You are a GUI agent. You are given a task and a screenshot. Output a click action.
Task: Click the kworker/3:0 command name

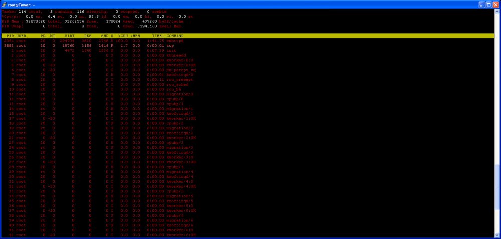pyautogui.click(x=180, y=157)
